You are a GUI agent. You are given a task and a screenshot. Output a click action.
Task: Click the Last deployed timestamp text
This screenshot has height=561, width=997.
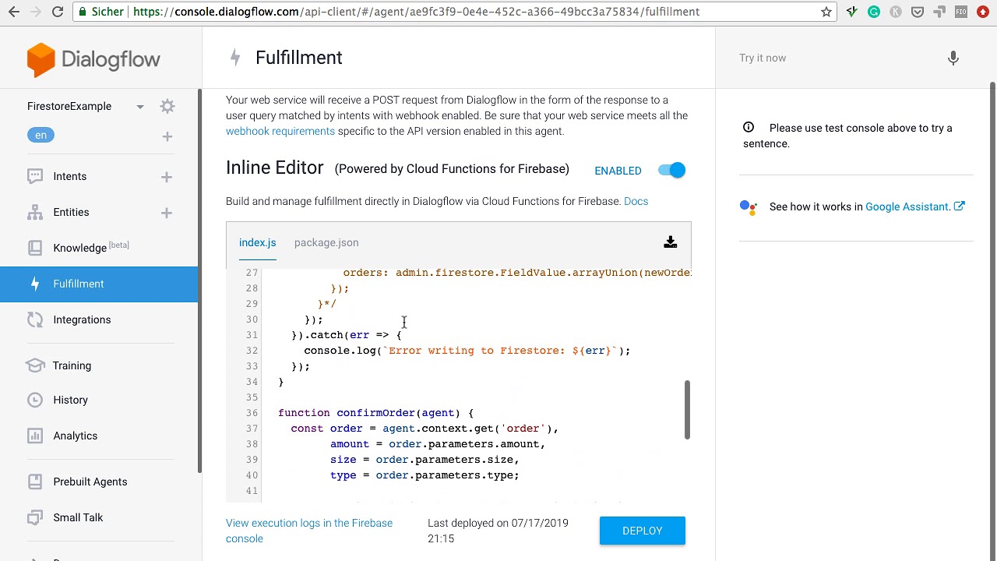[498, 531]
